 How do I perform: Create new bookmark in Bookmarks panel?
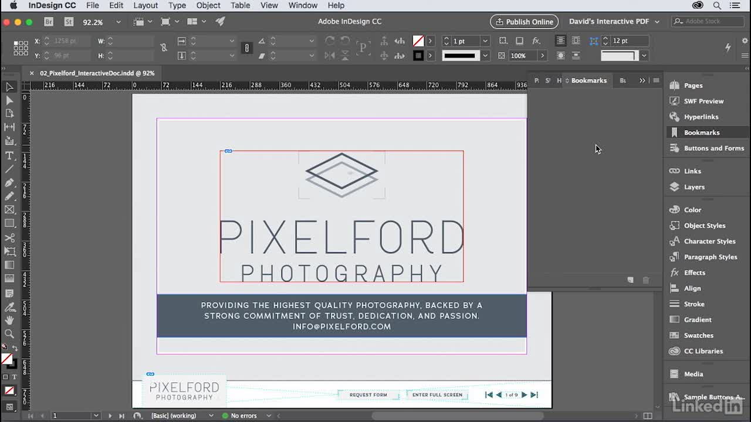630,280
